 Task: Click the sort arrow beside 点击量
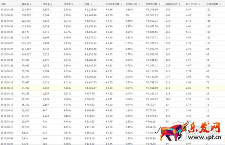coord(52,4)
